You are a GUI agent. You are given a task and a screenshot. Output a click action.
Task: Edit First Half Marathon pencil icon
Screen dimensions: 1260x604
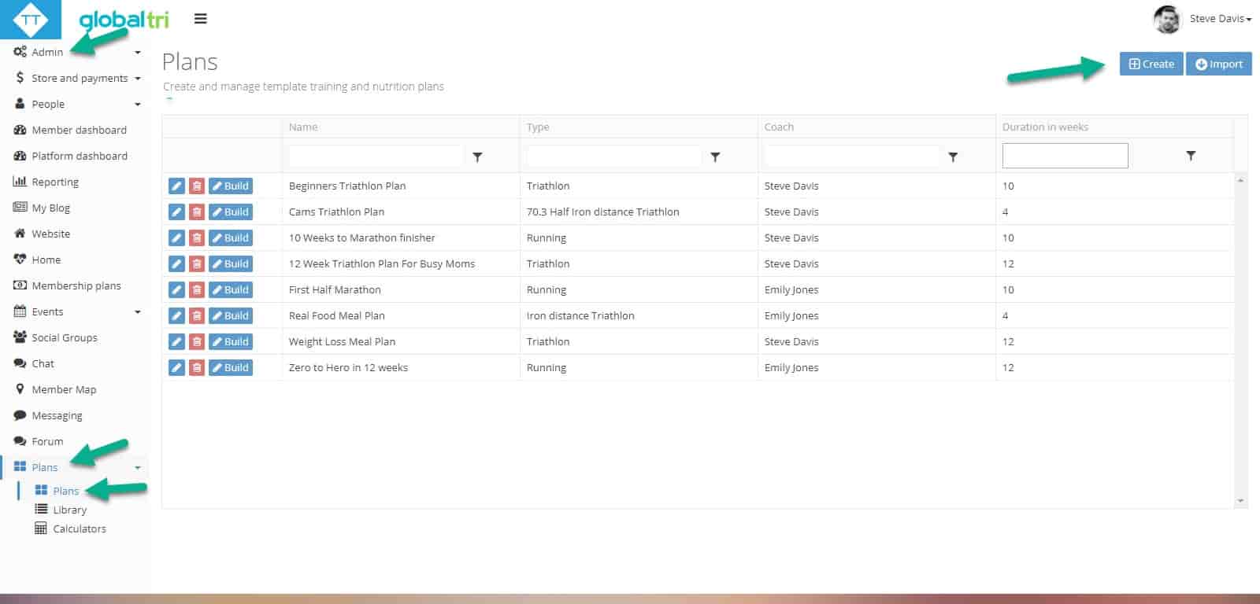tap(176, 289)
